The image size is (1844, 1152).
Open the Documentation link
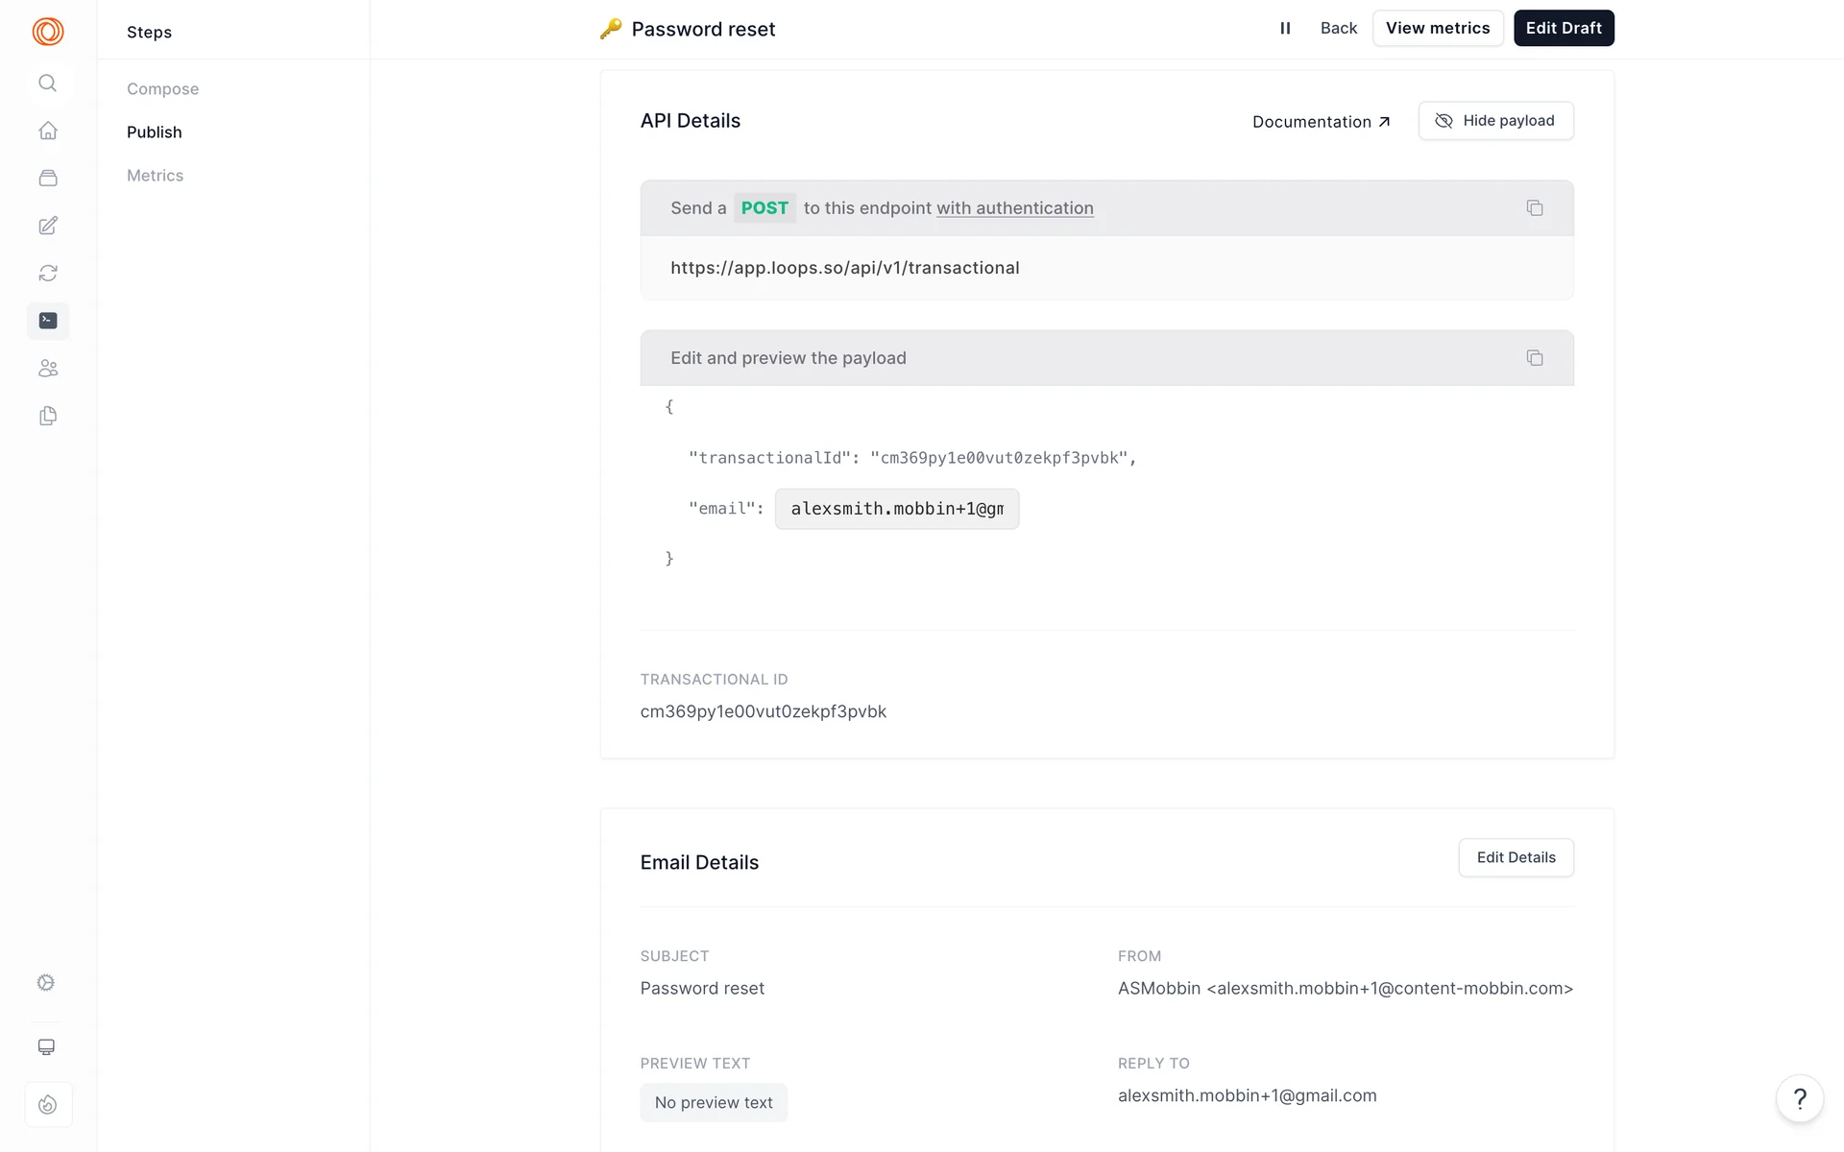click(x=1321, y=122)
